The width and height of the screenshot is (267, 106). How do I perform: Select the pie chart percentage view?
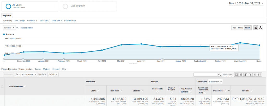pyautogui.click(x=241, y=75)
